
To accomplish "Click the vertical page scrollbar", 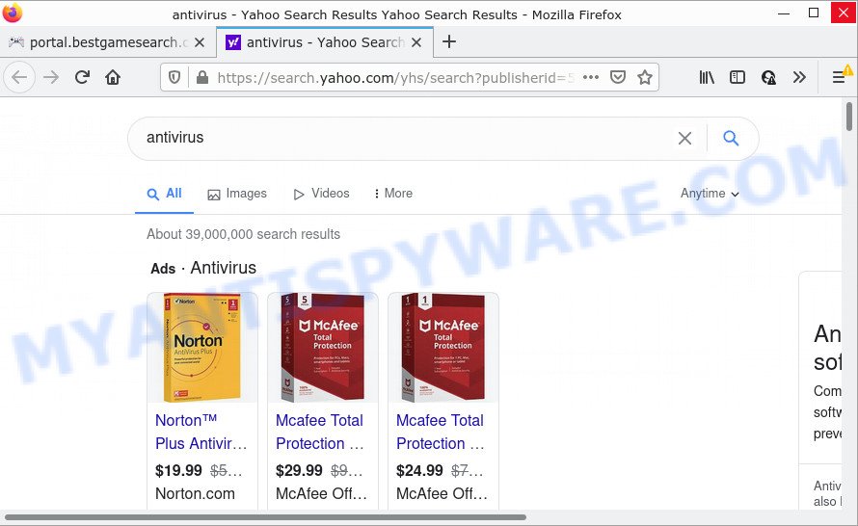I will (x=849, y=117).
